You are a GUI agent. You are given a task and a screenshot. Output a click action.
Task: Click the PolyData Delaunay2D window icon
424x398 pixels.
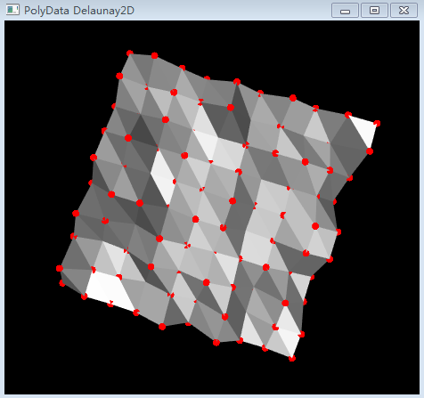pyautogui.click(x=12, y=10)
